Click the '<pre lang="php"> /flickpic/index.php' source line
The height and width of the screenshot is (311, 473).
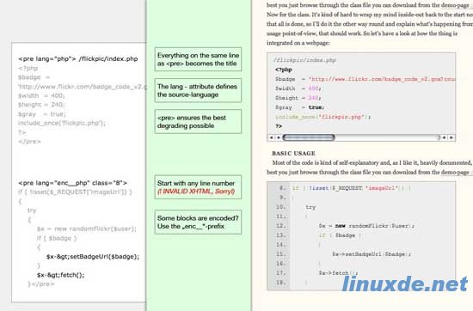[x=78, y=58]
